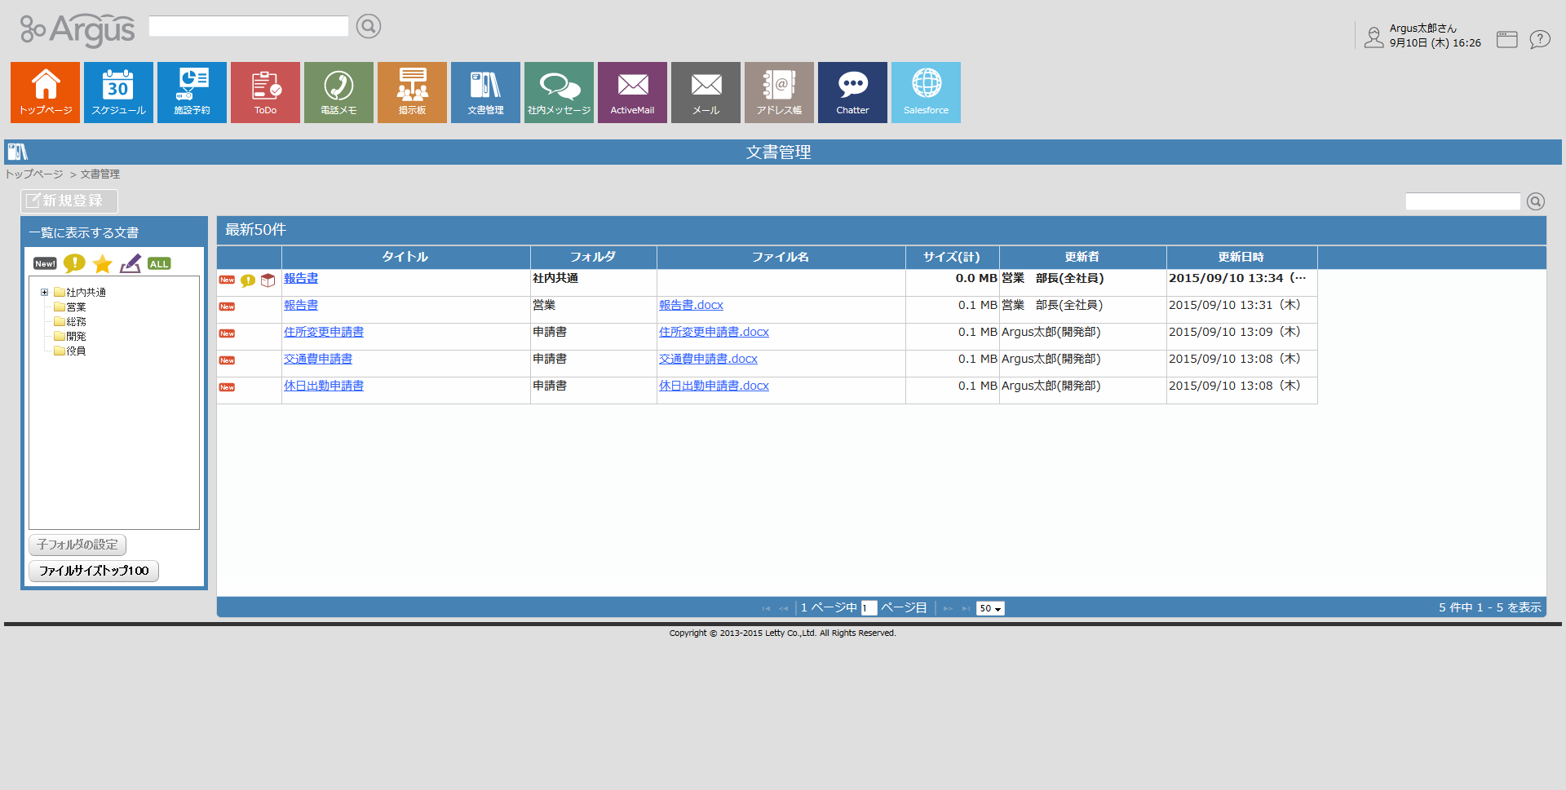The height and width of the screenshot is (790, 1566).
Task: Download the 報告書.docx file
Action: [691, 305]
